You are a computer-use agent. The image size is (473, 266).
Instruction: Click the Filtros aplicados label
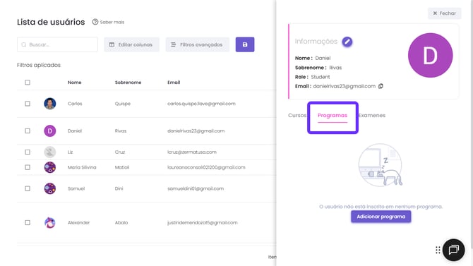coord(39,65)
